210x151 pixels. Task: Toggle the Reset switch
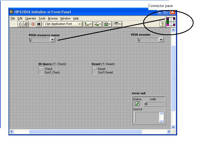click(x=94, y=71)
